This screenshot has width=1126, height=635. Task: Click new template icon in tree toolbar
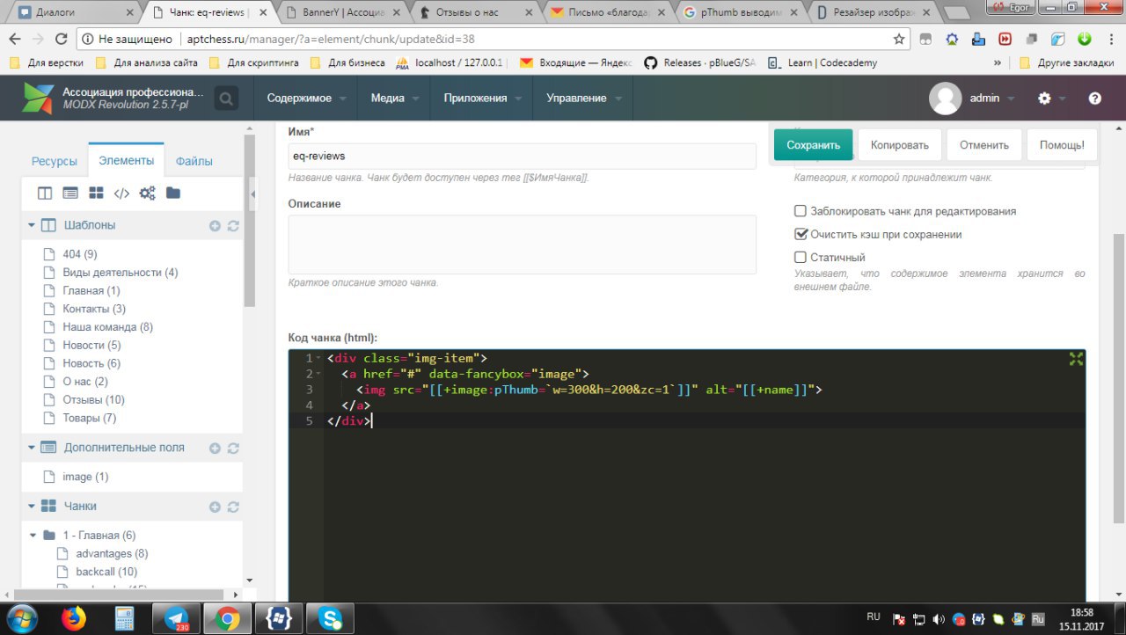point(45,193)
